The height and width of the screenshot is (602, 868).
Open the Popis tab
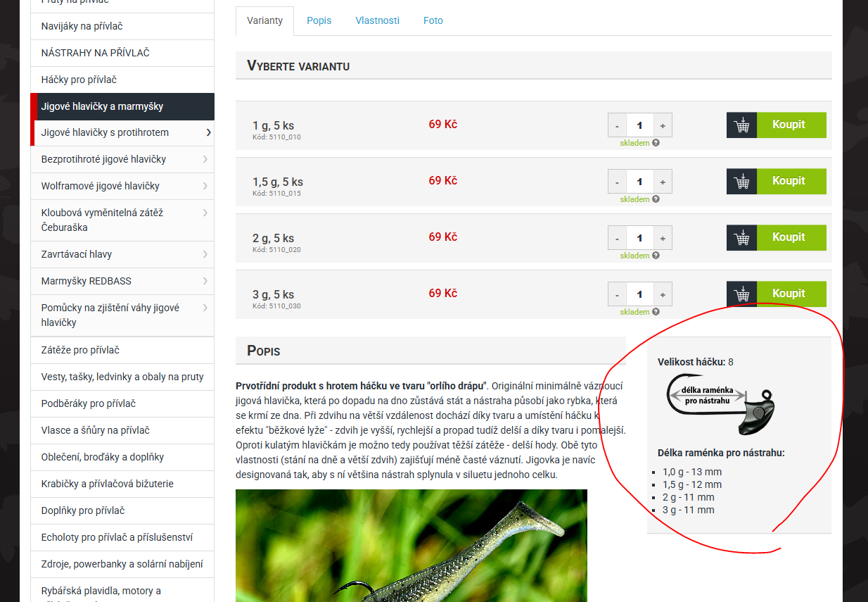click(x=319, y=20)
